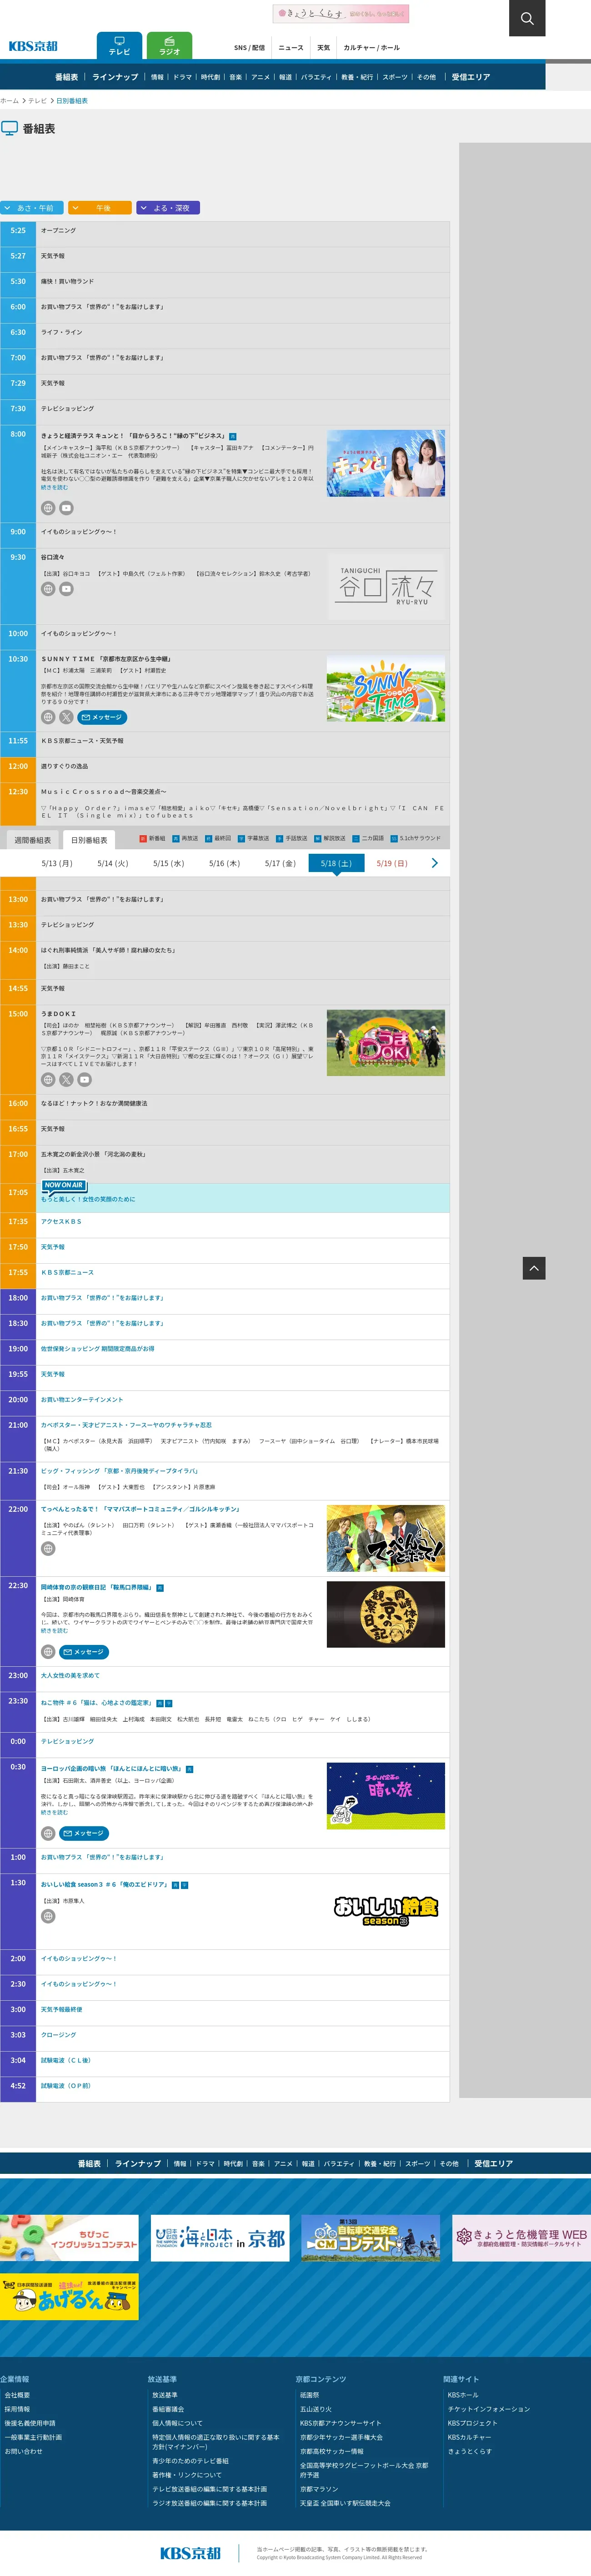Click メッセージ button for 岡崎体育の京の観察日記
This screenshot has height=2576, width=591.
84,1652
